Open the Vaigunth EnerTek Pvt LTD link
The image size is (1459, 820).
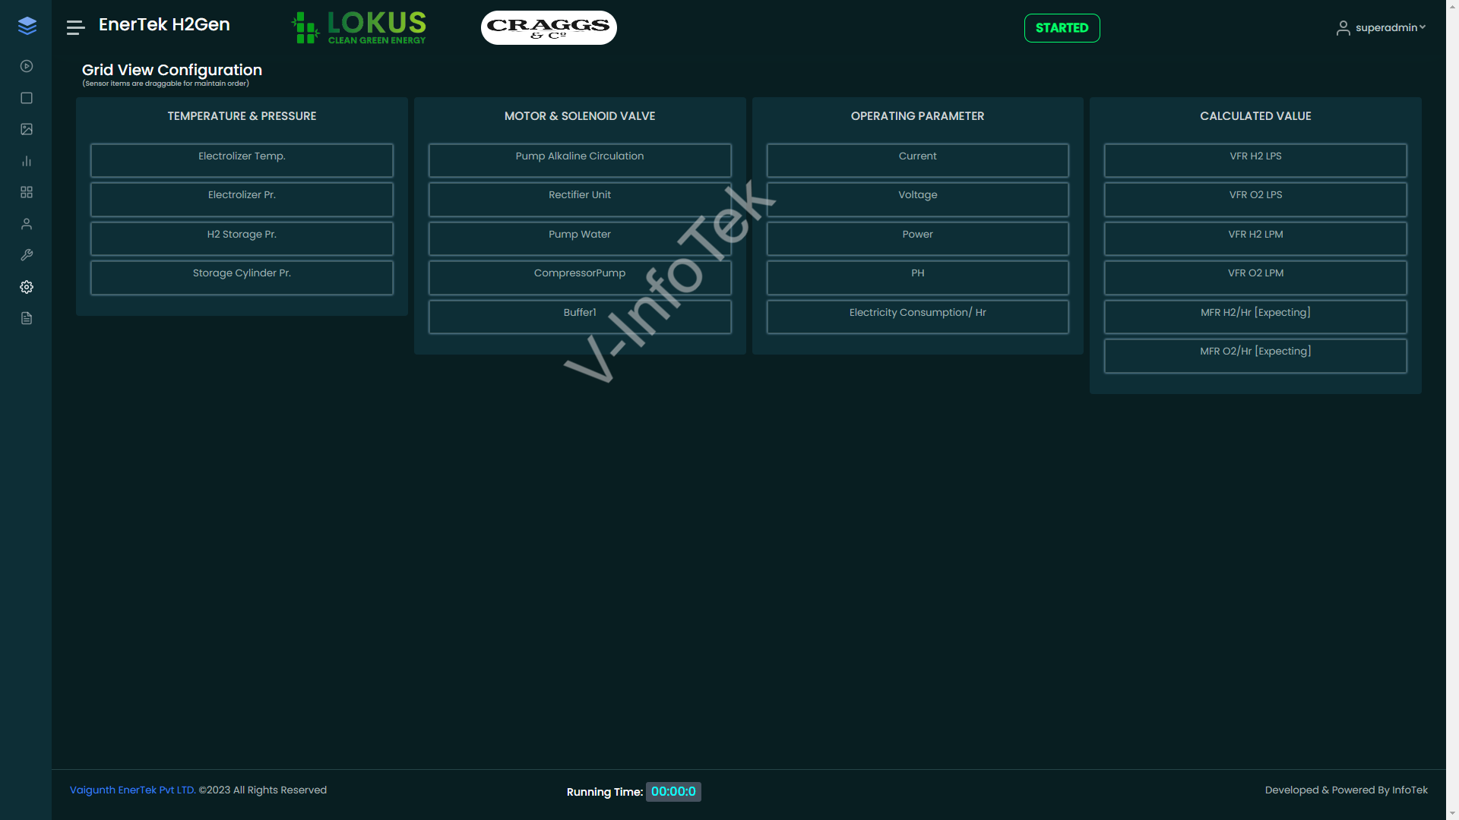pos(133,790)
